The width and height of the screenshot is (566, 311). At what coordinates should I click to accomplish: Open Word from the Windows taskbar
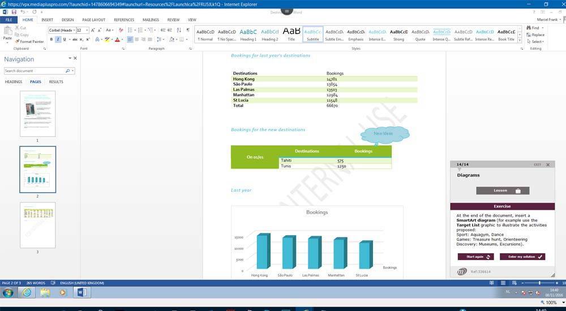click(x=81, y=292)
